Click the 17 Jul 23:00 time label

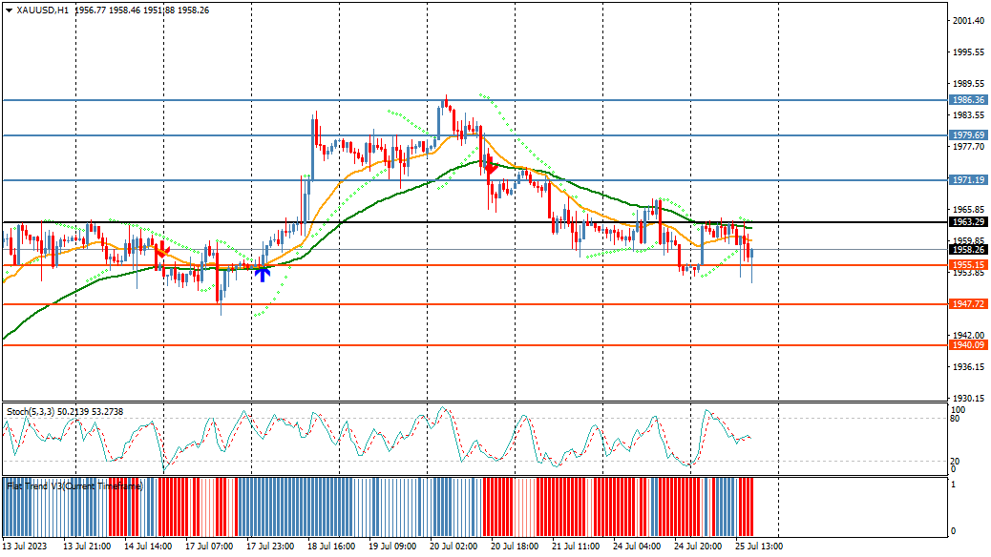tap(270, 547)
